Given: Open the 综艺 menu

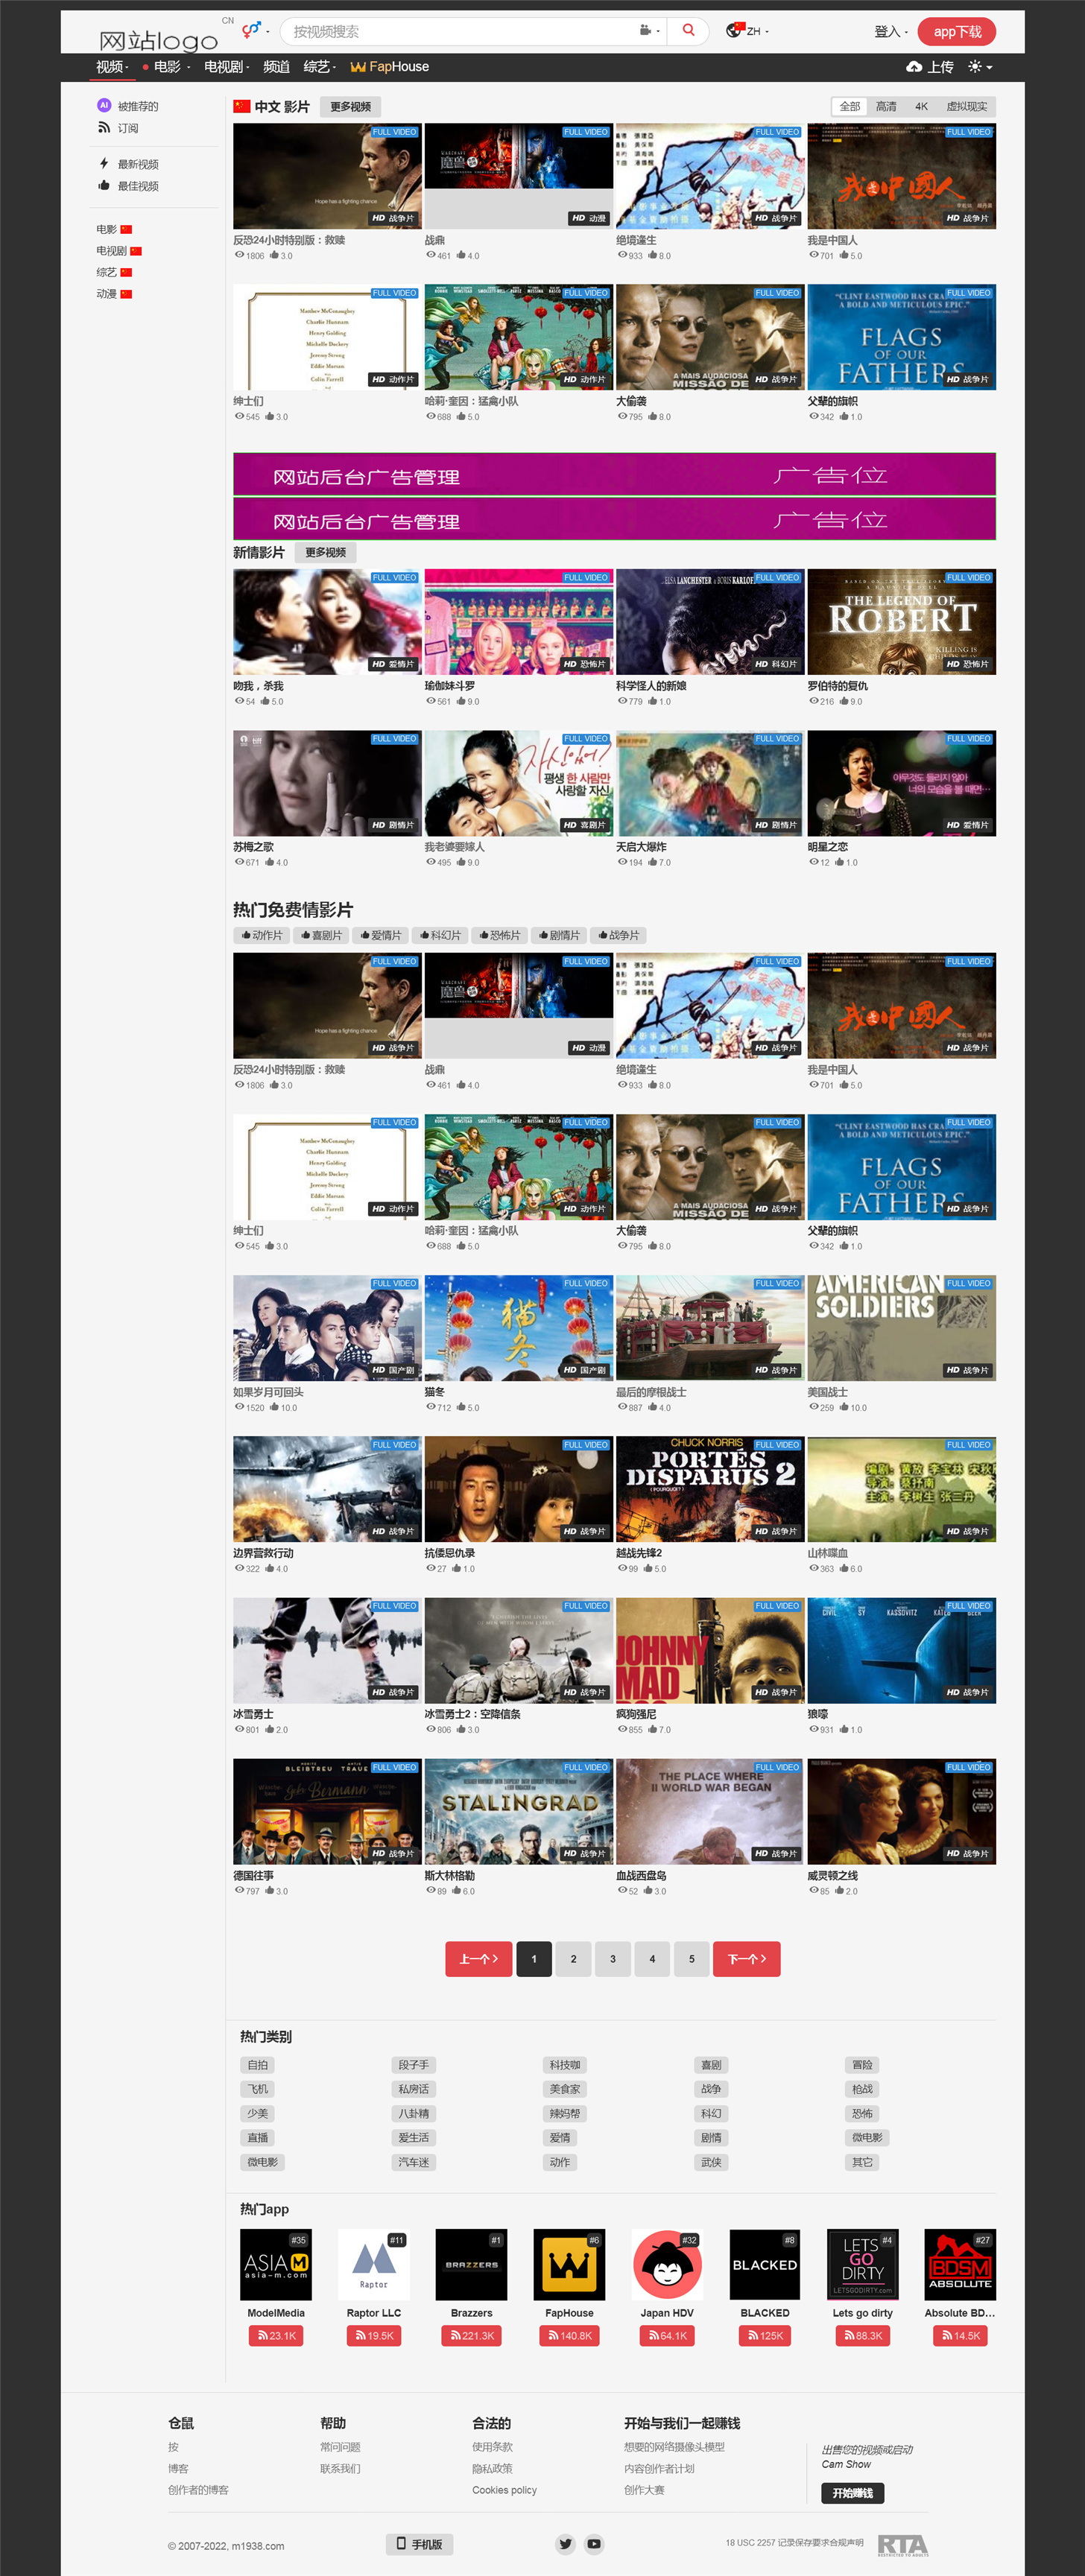Looking at the screenshot, I should point(319,67).
